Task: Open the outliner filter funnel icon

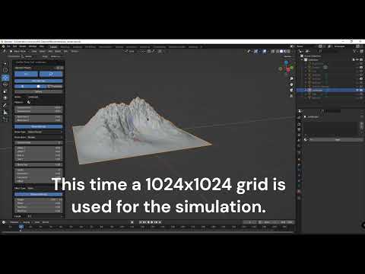Action: pyautogui.click(x=355, y=51)
